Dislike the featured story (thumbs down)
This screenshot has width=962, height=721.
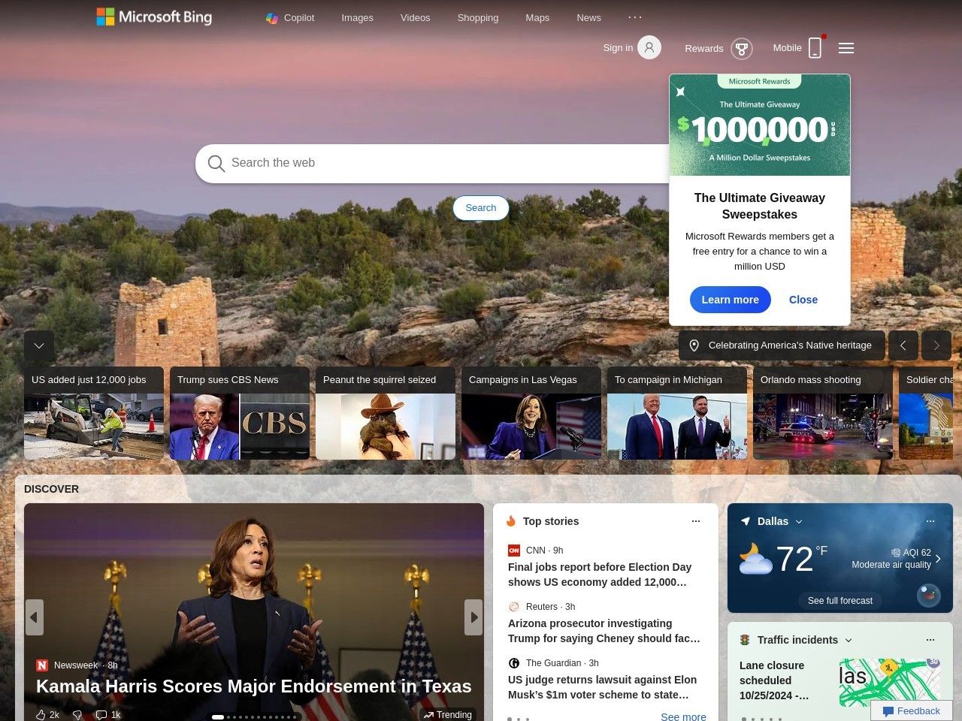77,715
